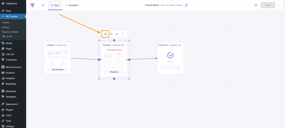This screenshot has height=128, width=285.
Task: Preview funnel using top-right eye icon
Action: tap(256, 5)
